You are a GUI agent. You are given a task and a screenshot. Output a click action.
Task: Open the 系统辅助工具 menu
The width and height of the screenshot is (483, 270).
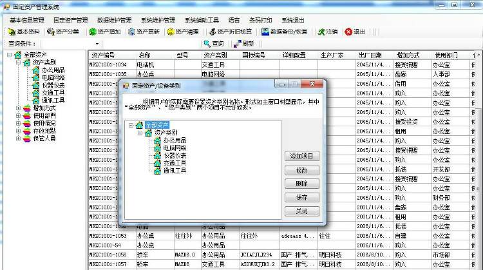(x=202, y=21)
